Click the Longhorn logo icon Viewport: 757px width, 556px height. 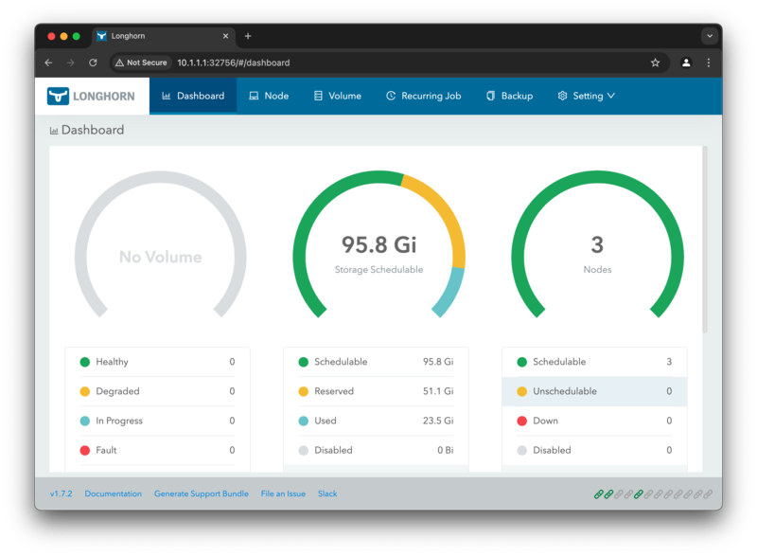(58, 96)
